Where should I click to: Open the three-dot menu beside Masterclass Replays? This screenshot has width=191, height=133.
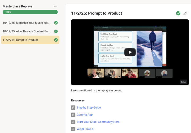tap(56, 6)
